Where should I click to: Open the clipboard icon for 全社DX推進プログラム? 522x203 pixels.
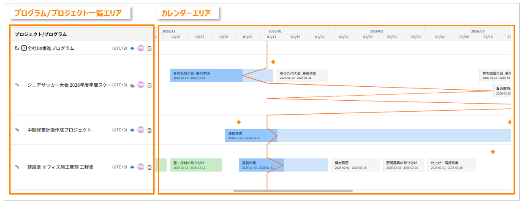[x=150, y=48]
